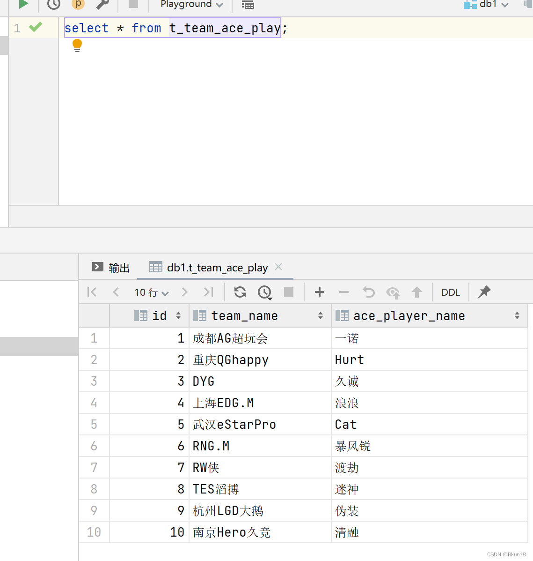Click row number 10 in result gutter
The height and width of the screenshot is (561, 533).
(x=94, y=532)
